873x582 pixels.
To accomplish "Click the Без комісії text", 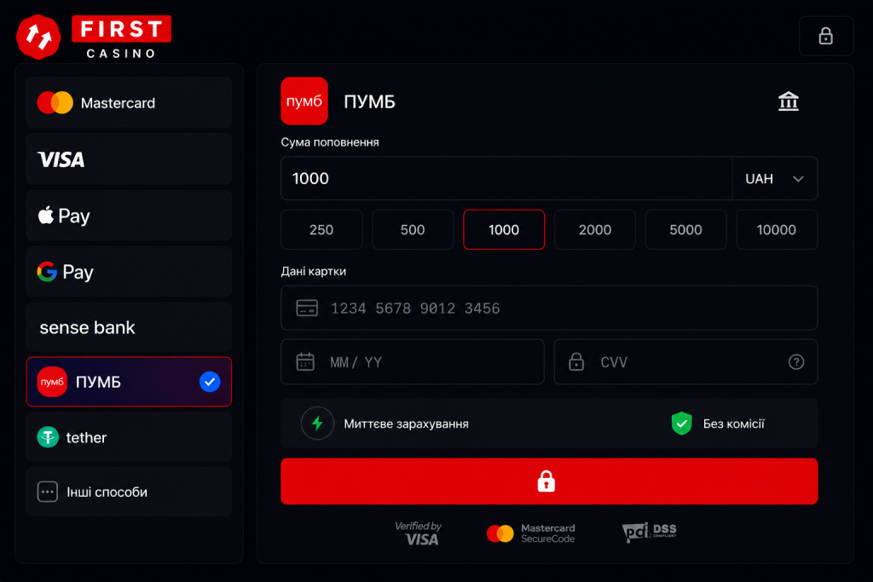I will click(x=733, y=424).
